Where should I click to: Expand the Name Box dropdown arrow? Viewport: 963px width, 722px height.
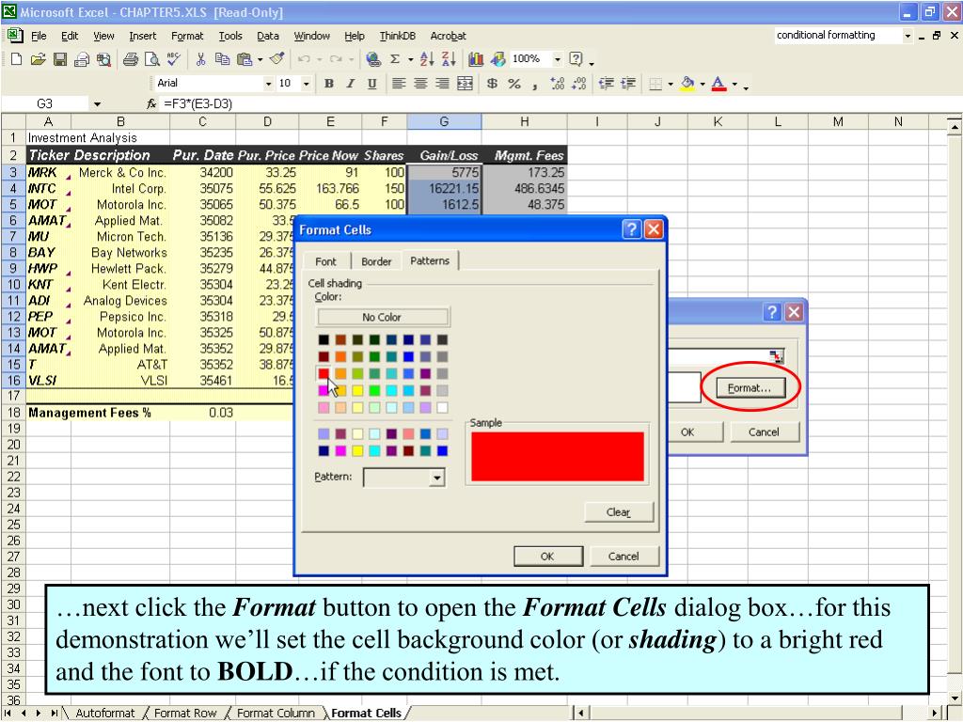click(x=97, y=103)
